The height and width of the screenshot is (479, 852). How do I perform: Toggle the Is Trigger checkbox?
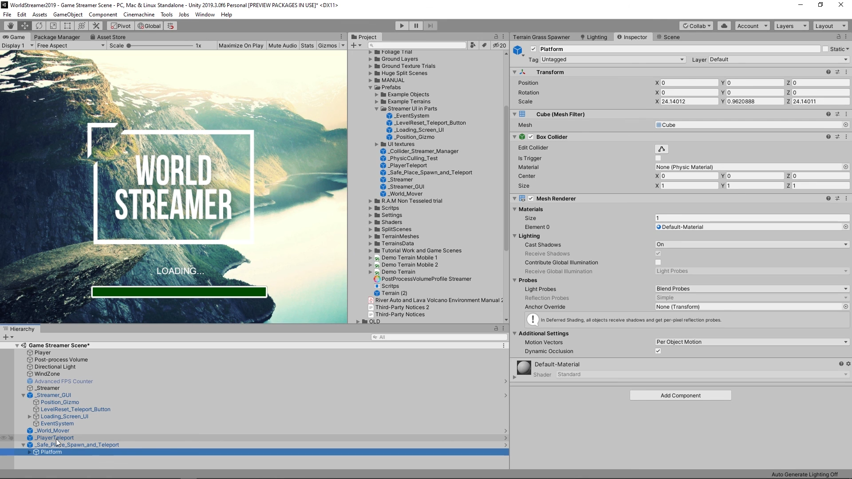tap(658, 158)
